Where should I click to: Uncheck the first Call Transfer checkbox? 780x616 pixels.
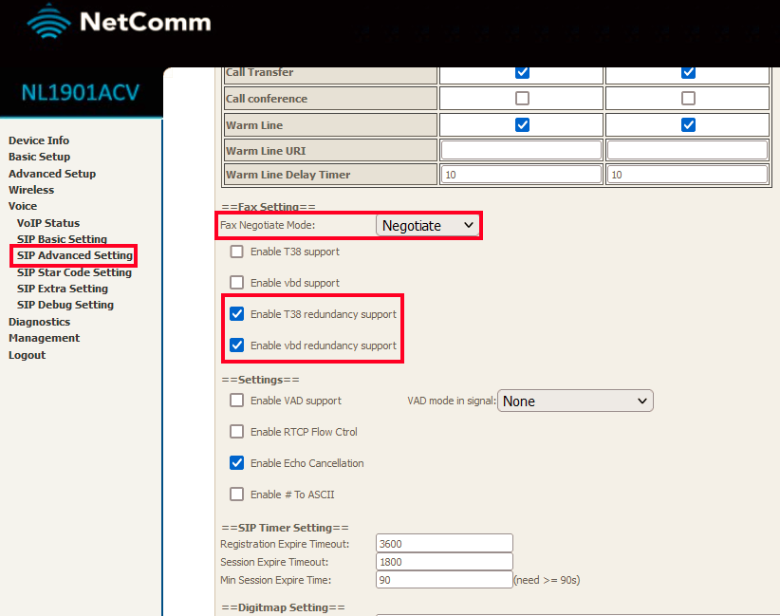[521, 71]
